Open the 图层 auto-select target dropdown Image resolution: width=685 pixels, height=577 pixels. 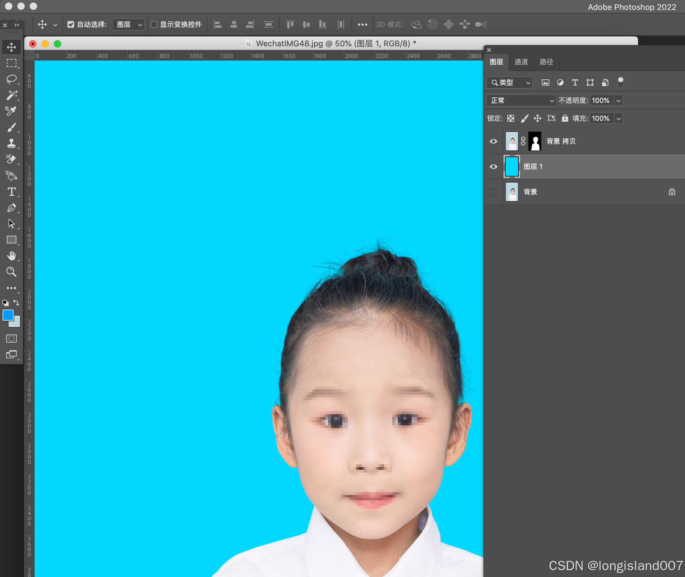pyautogui.click(x=129, y=24)
